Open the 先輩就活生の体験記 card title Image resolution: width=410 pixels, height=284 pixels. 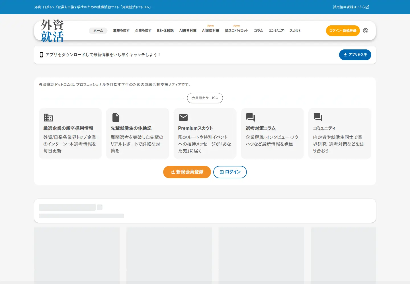point(131,128)
